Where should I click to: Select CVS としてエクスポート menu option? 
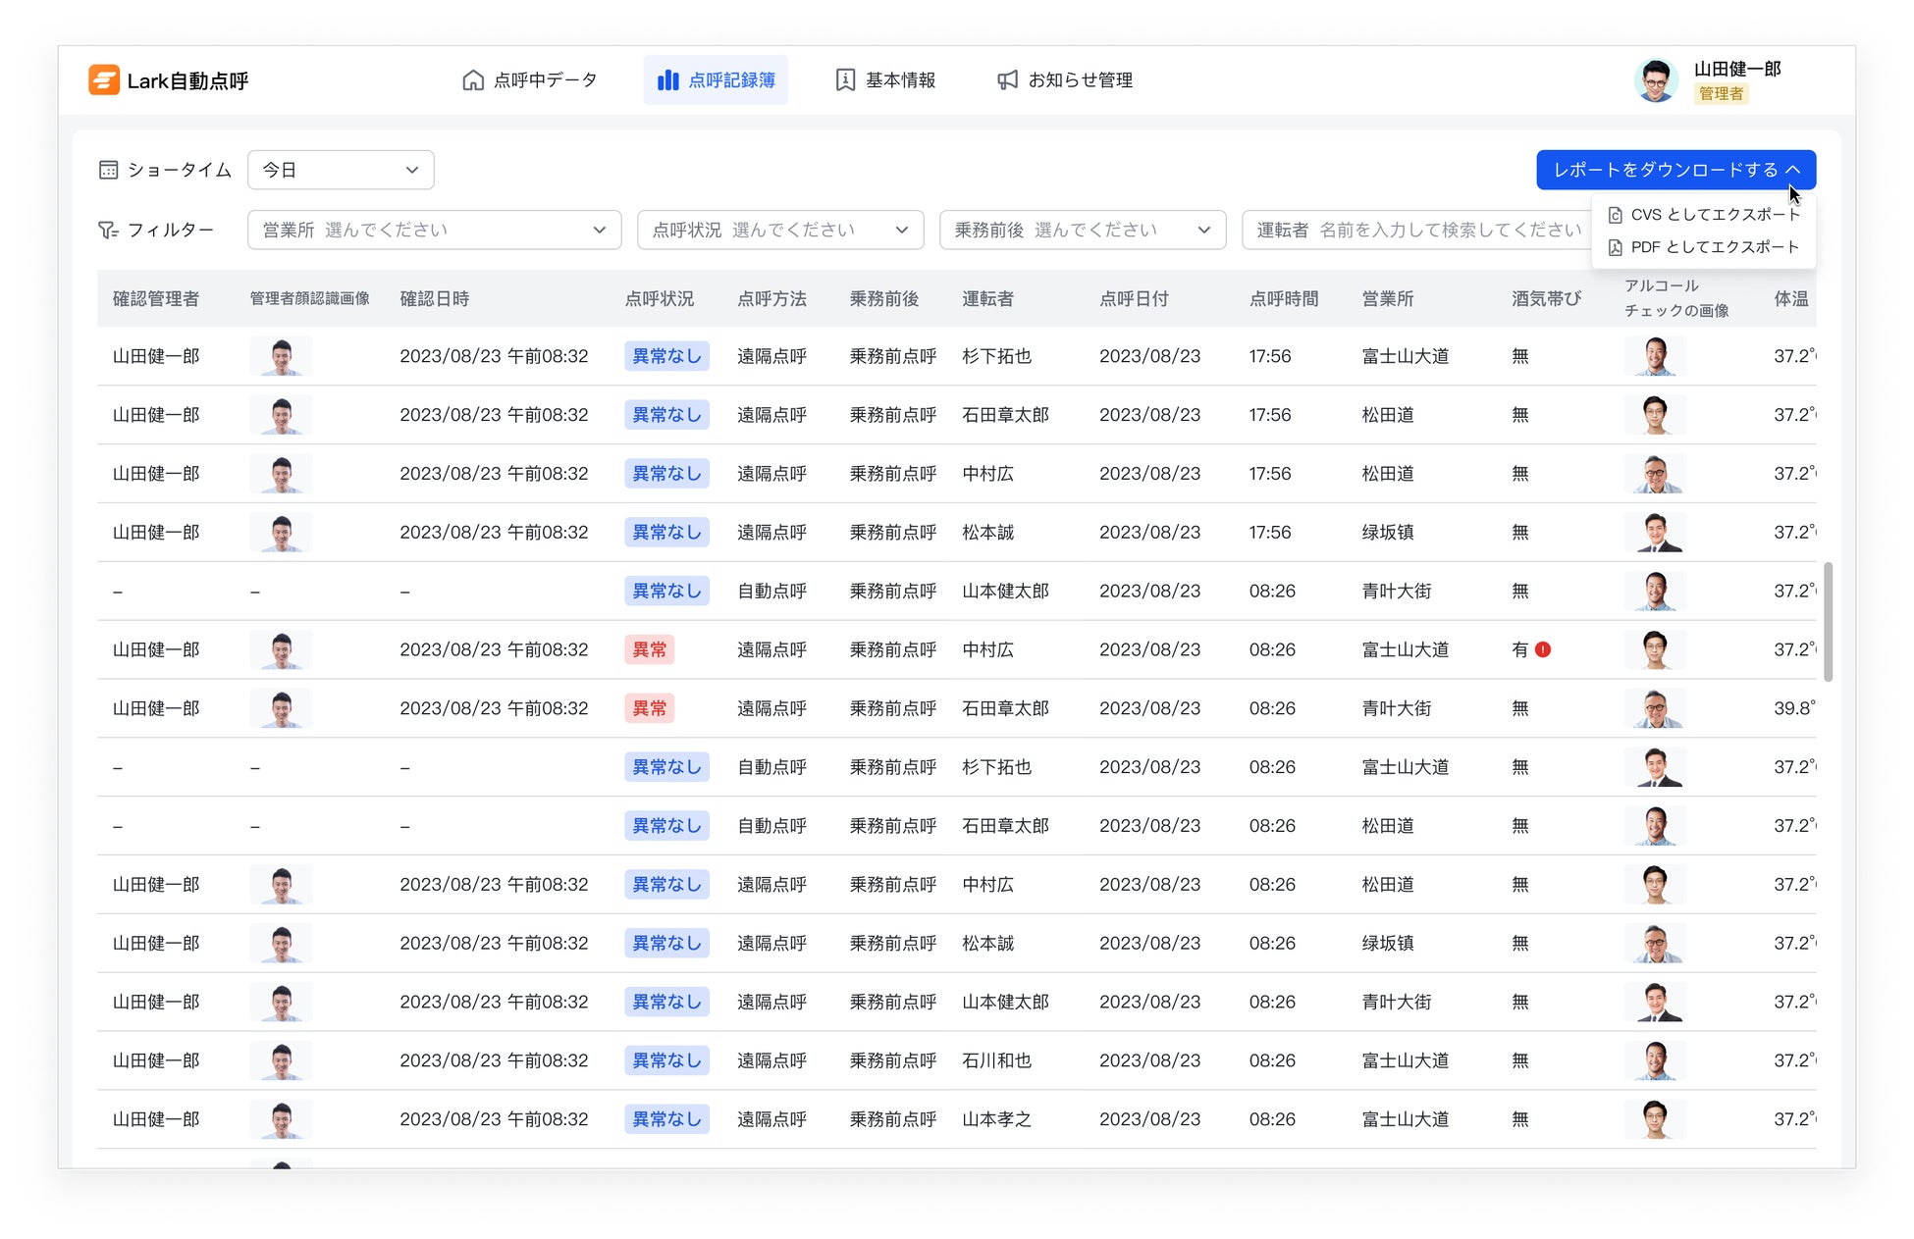pyautogui.click(x=1704, y=215)
